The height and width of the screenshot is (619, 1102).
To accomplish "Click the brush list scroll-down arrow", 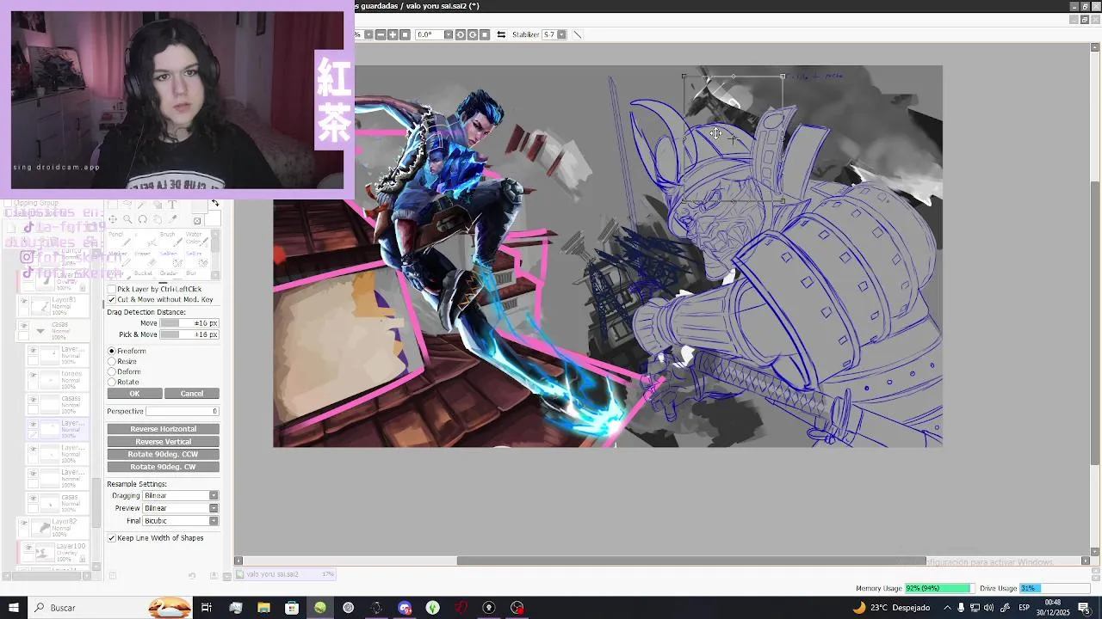I will click(x=215, y=275).
